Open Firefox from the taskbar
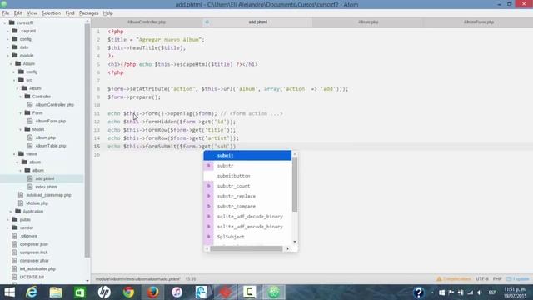 pos(152,292)
